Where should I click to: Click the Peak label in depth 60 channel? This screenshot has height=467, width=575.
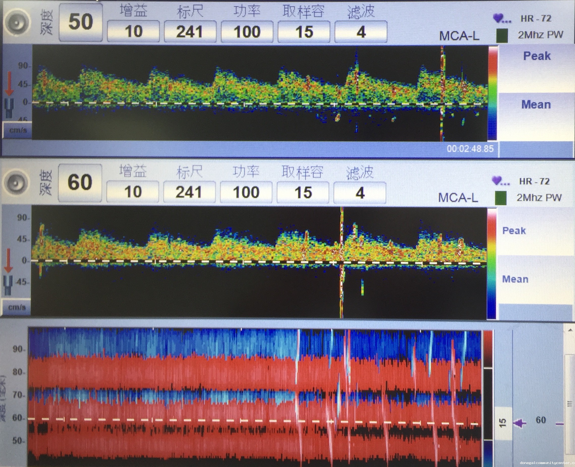pyautogui.click(x=514, y=230)
